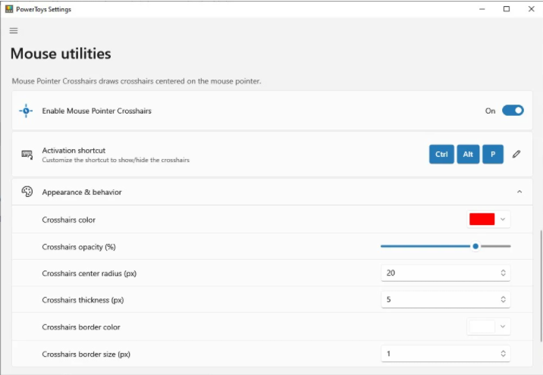Open the Crosshairs color dropdown
Image resolution: width=543 pixels, height=375 pixels.
(502, 219)
